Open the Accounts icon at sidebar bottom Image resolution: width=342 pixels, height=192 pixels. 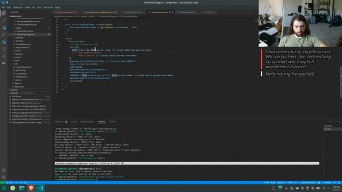coord(4,170)
